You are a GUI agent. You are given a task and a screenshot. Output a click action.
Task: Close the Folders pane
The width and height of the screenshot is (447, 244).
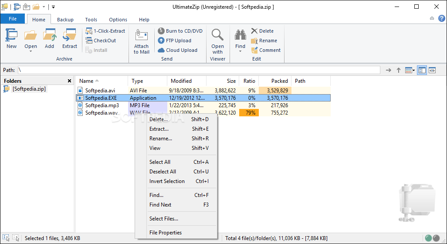[x=69, y=81]
